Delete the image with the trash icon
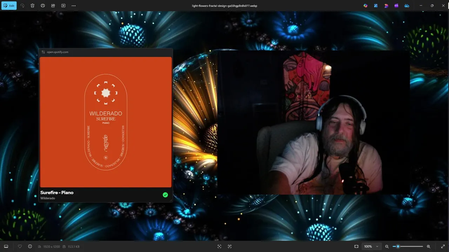The height and width of the screenshot is (252, 449). 32,6
